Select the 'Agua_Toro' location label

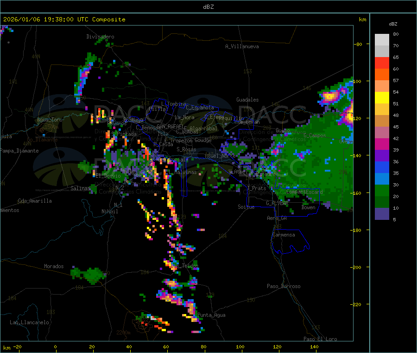tap(50, 120)
